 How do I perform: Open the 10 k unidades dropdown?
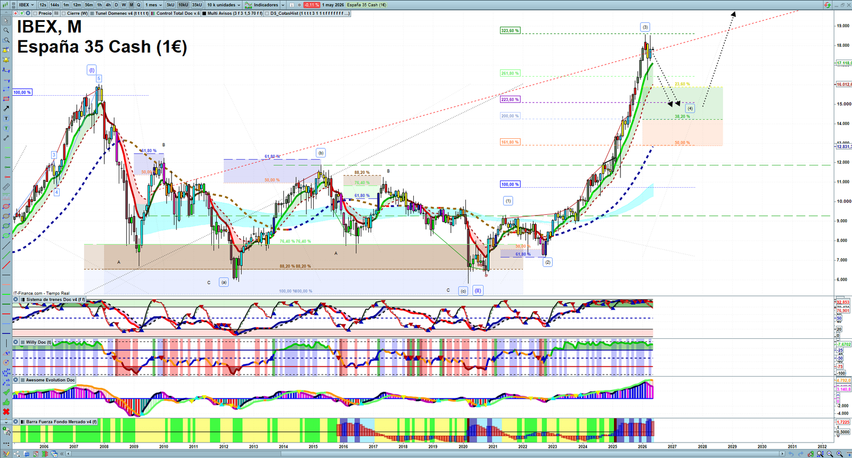(x=224, y=5)
